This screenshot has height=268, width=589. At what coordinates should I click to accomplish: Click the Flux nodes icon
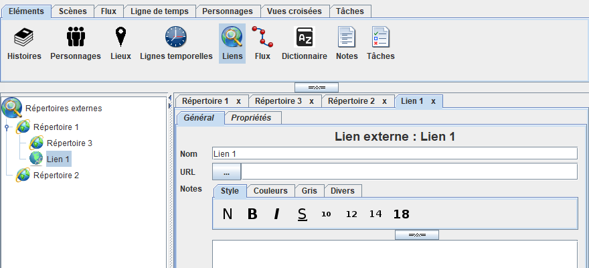(262, 38)
